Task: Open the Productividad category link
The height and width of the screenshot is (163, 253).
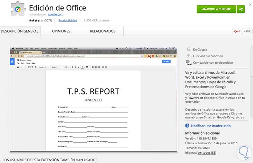Action: [x=68, y=20]
